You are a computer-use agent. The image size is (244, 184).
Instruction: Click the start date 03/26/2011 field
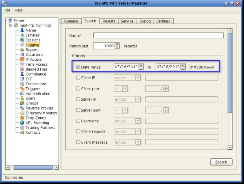pos(126,67)
